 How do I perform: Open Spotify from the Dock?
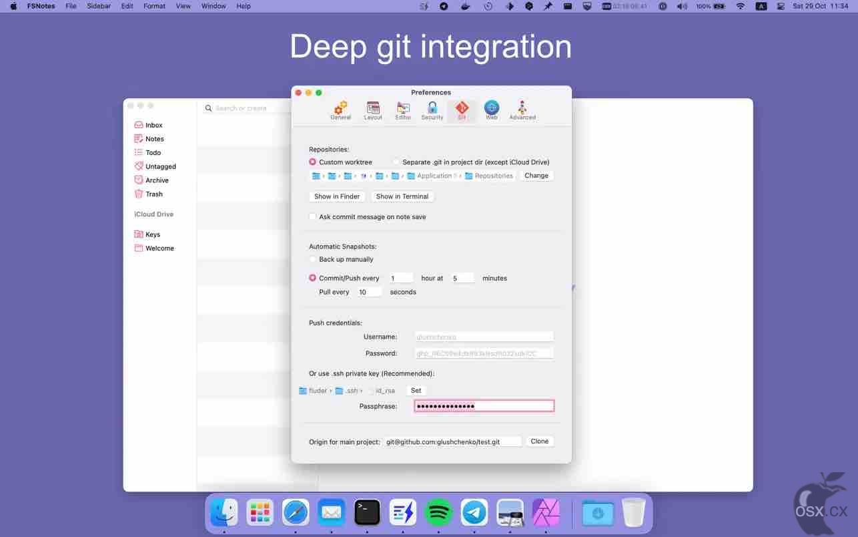[439, 513]
